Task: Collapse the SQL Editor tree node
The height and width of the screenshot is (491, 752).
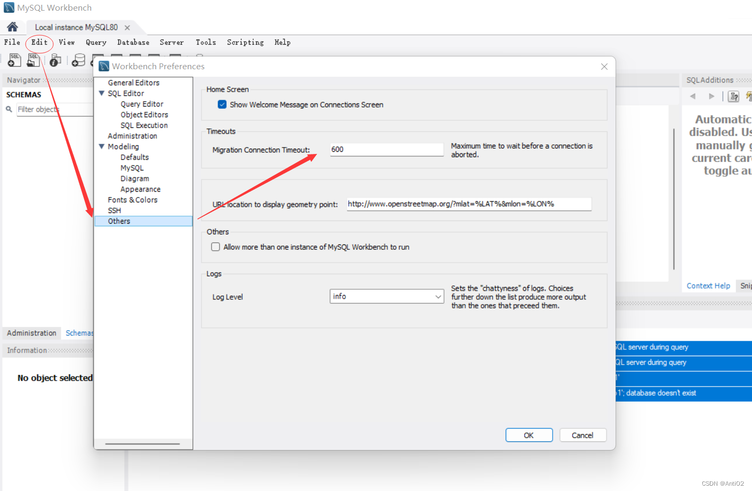Action: click(x=102, y=93)
